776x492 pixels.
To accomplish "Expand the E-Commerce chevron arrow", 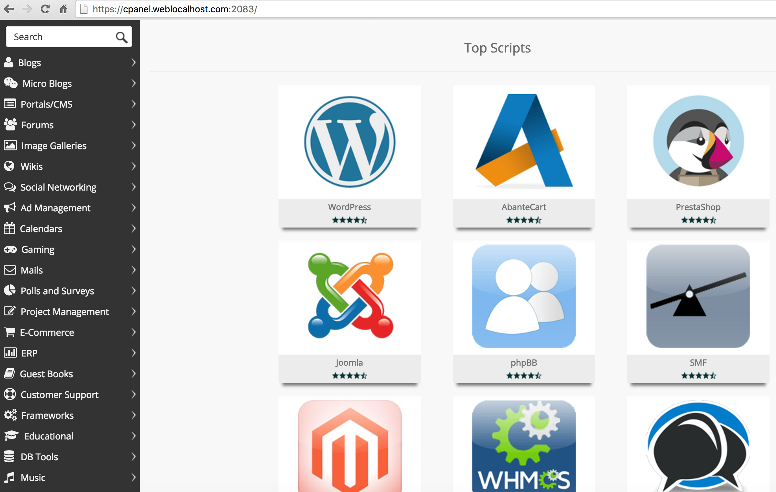I will tap(133, 332).
